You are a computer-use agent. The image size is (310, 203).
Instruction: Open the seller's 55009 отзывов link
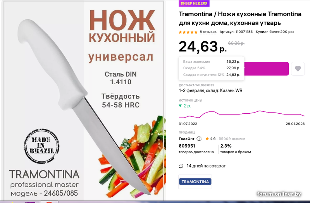[x=232, y=139]
